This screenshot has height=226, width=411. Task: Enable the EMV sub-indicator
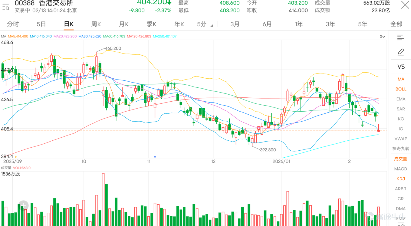pyautogui.click(x=401, y=219)
